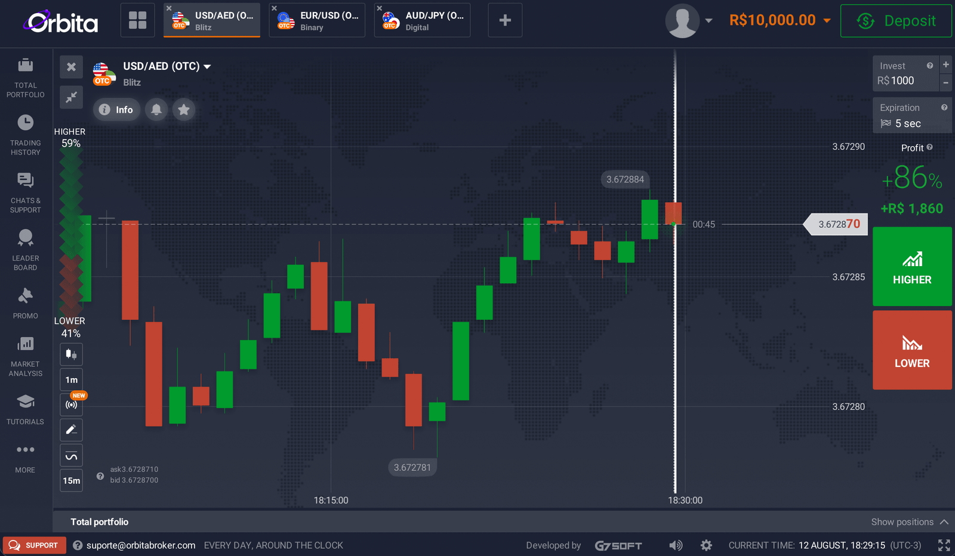The height and width of the screenshot is (556, 955).
Task: Click the Invest amount field R$1000
Action: [905, 73]
